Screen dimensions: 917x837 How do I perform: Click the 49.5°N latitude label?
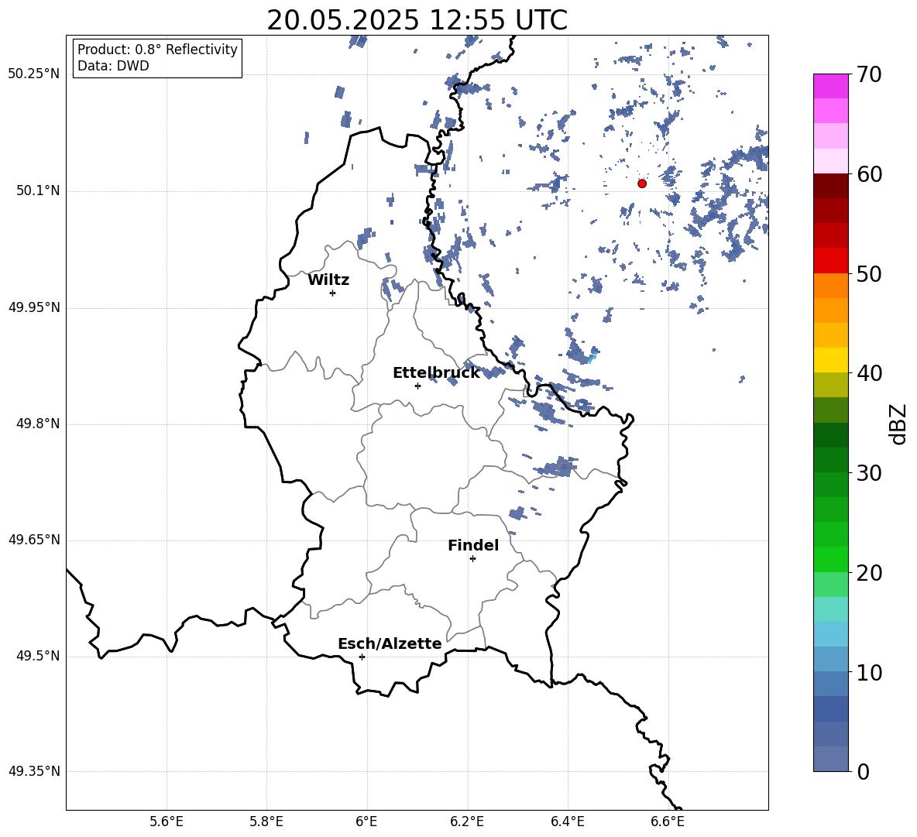[x=39, y=656]
